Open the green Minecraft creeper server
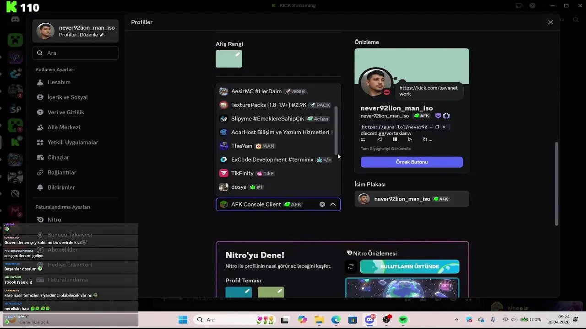 click(x=15, y=40)
